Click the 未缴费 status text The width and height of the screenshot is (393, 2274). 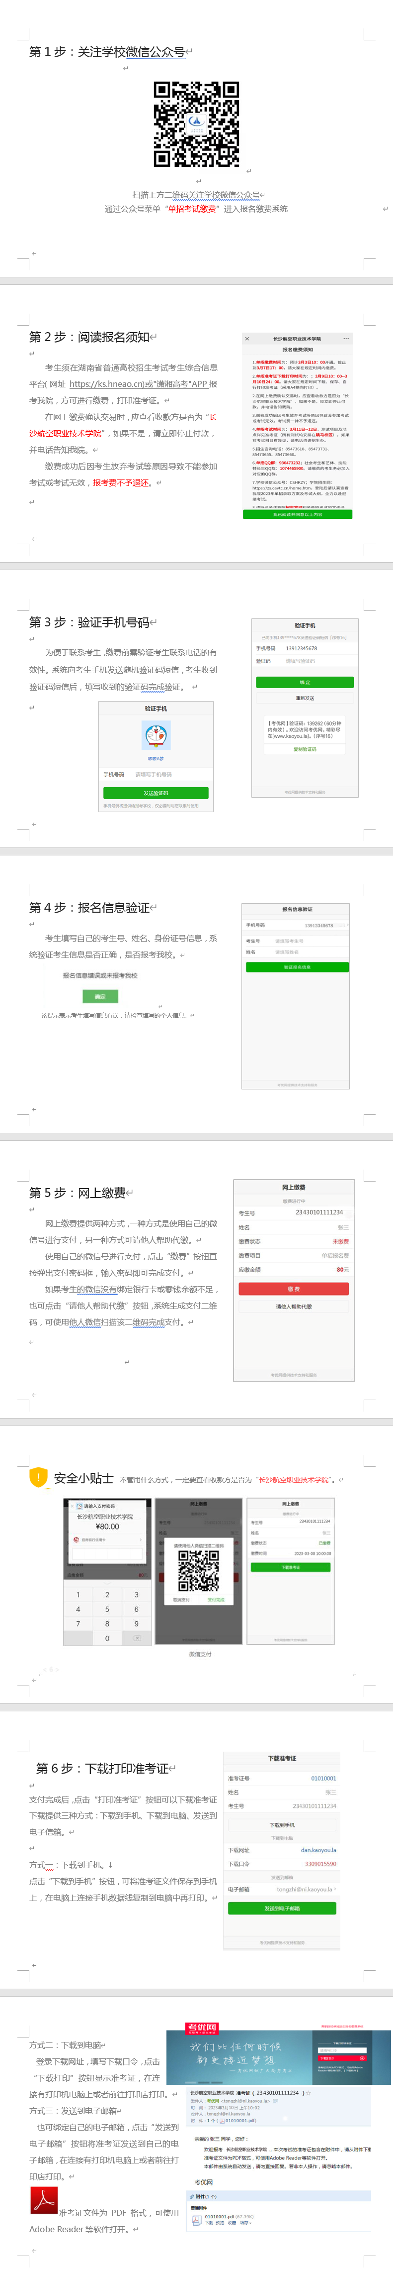(340, 1241)
